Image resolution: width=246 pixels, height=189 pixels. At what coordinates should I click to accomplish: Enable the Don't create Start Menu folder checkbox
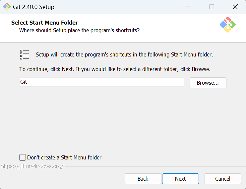point(23,157)
